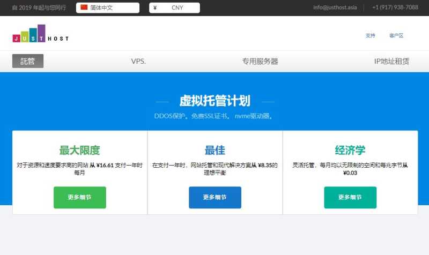The height and width of the screenshot is (255, 429).
Task: Select the IP地址租赁 menu item
Action: [391, 61]
